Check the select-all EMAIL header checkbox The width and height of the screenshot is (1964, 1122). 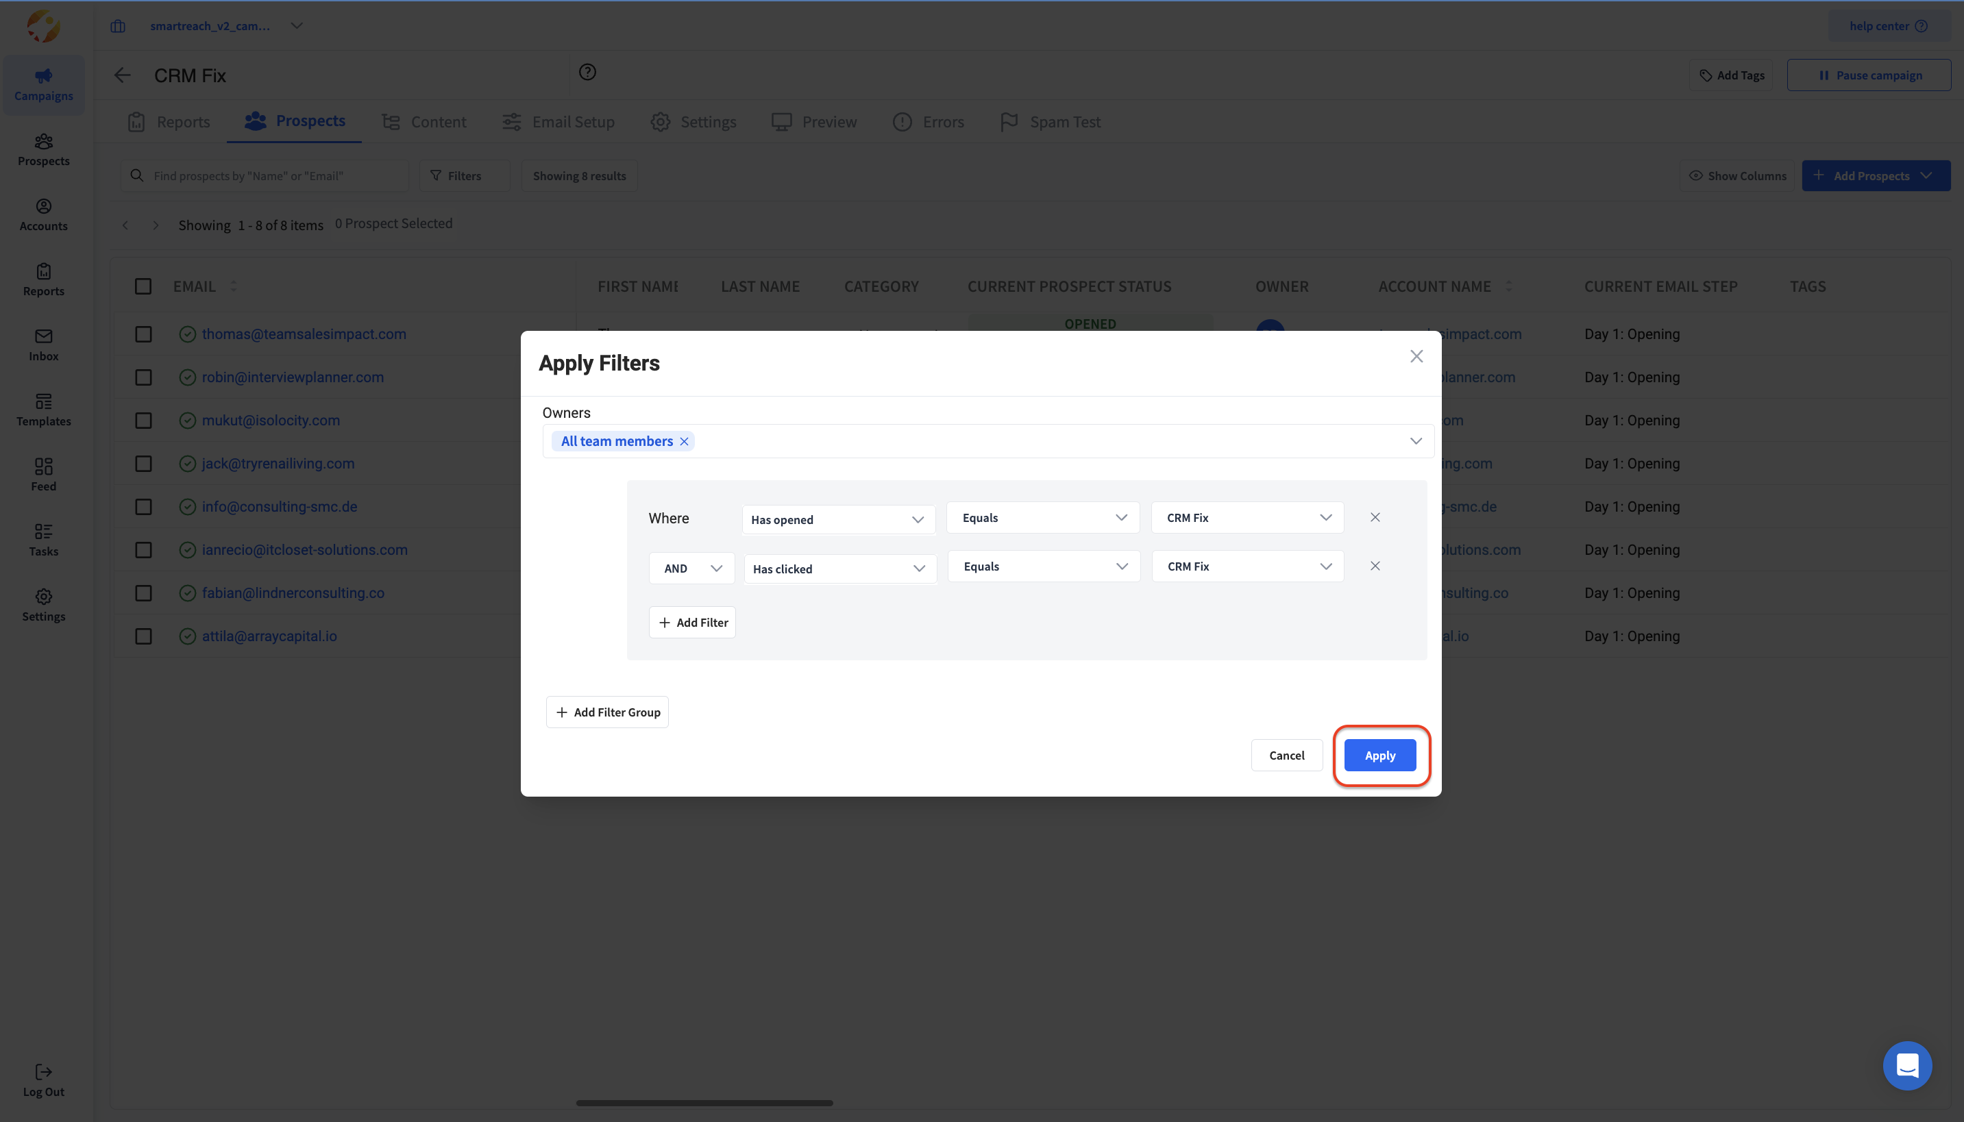[143, 286]
